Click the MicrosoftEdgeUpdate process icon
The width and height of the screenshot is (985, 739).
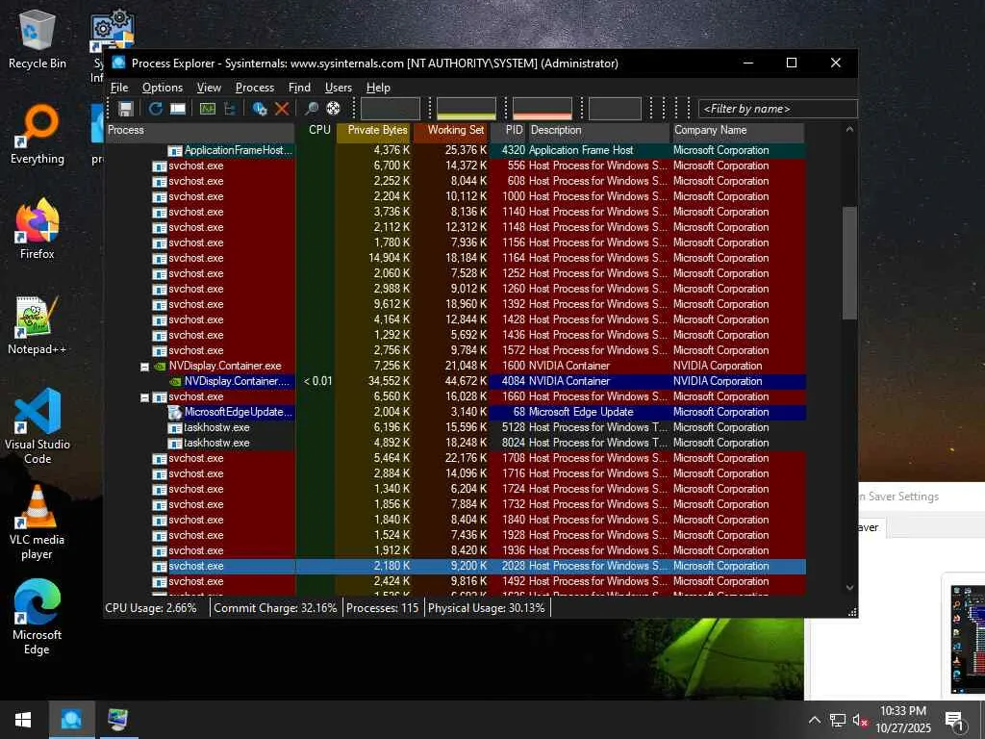(175, 412)
